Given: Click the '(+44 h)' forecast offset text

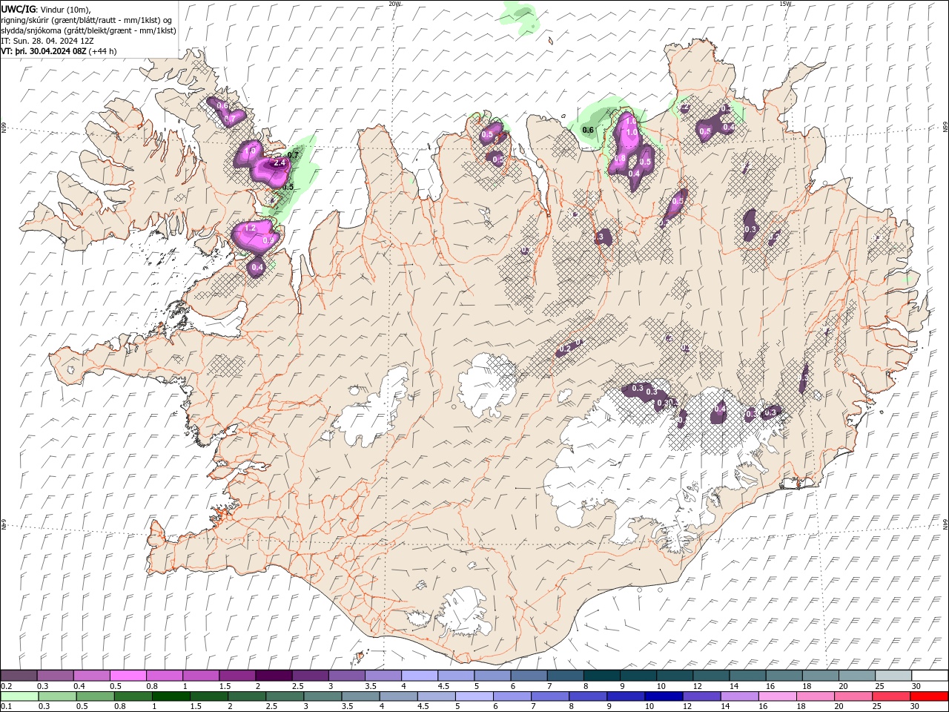Looking at the screenshot, I should click(103, 52).
